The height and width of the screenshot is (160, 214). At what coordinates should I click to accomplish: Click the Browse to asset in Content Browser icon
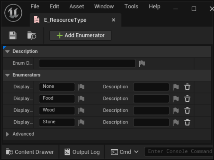coord(32,36)
